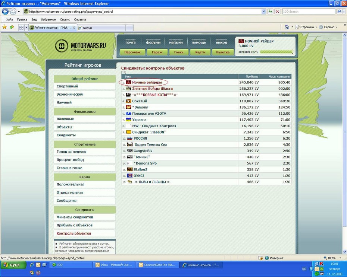
Task: Click the Refresh page icon
Action: click(x=270, y=12)
